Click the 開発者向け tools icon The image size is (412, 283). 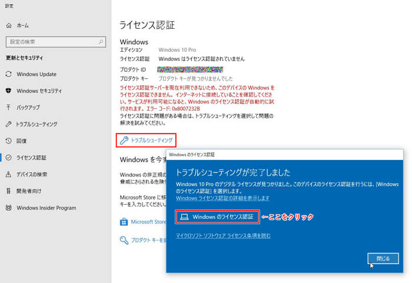(x=9, y=191)
